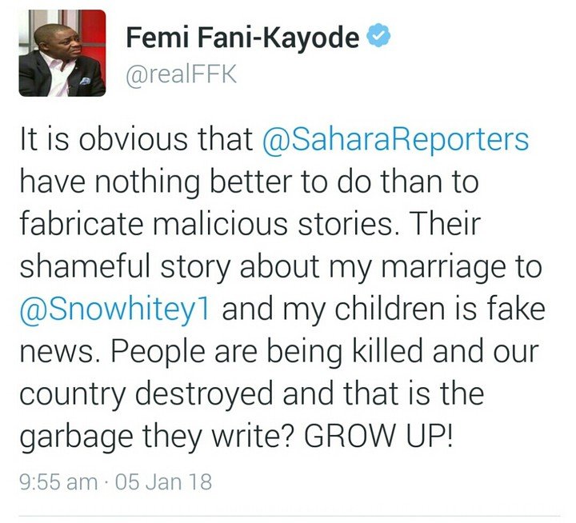Visit the @realFFK handle

pyautogui.click(x=182, y=75)
